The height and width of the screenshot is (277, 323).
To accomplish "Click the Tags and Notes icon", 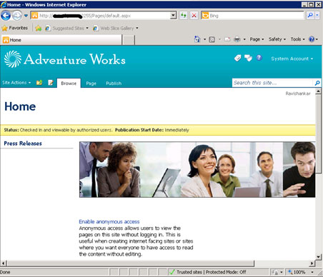I will point(248,58).
